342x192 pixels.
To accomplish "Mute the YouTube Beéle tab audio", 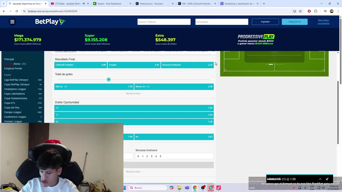I will coord(84,4).
